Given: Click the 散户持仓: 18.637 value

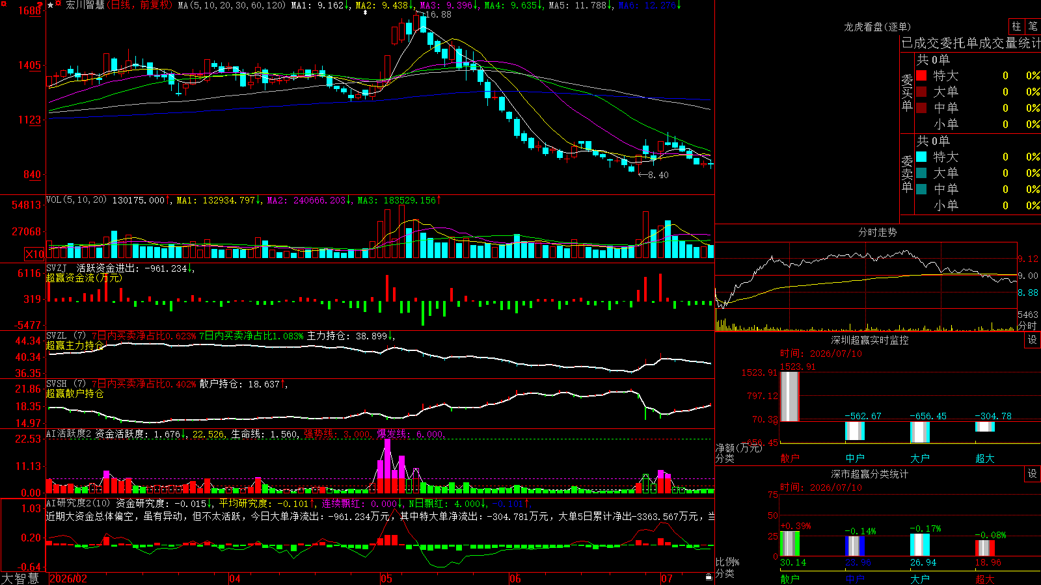Looking at the screenshot, I should pyautogui.click(x=239, y=384).
